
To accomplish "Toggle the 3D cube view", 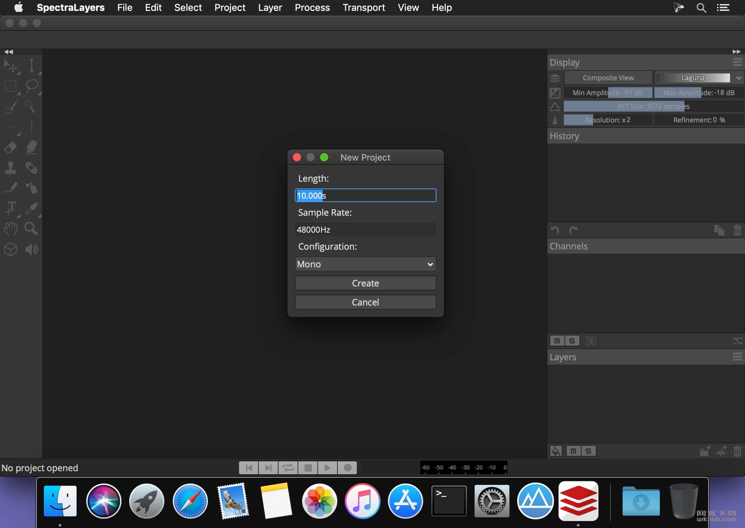I will coord(11,249).
